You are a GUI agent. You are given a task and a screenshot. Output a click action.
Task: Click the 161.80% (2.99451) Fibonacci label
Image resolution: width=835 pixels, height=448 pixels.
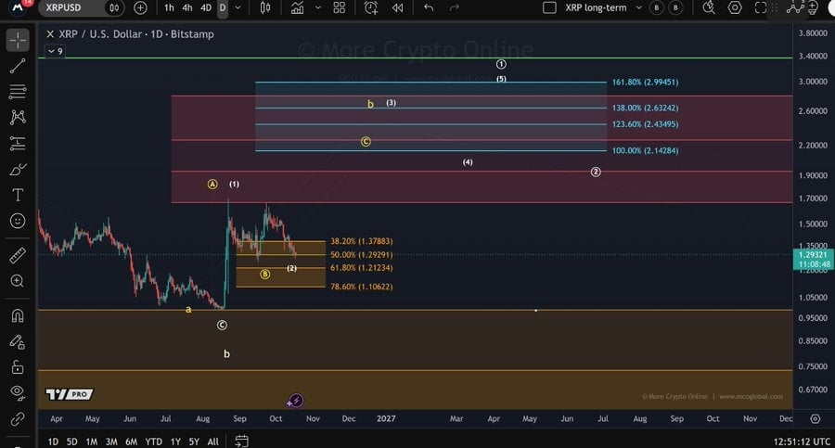pyautogui.click(x=645, y=82)
